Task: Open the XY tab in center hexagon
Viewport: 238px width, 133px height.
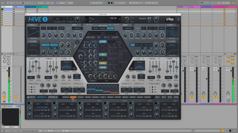Action: click(99, 37)
